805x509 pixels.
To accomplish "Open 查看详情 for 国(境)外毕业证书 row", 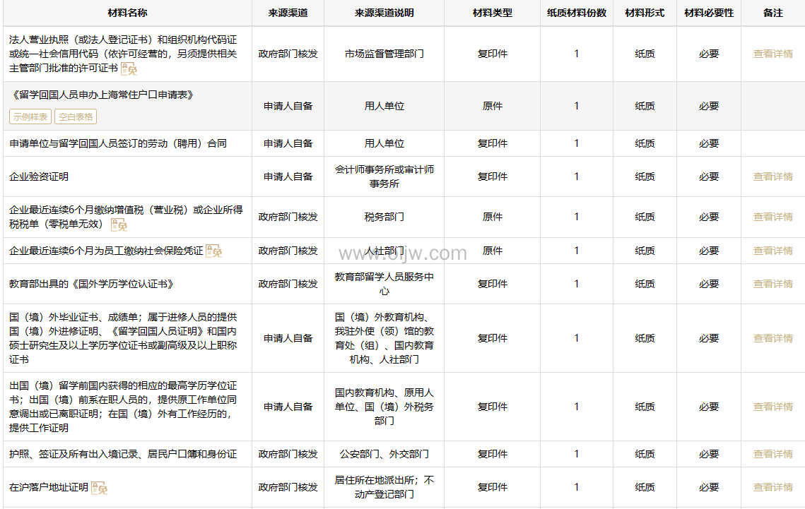I will click(x=772, y=338).
